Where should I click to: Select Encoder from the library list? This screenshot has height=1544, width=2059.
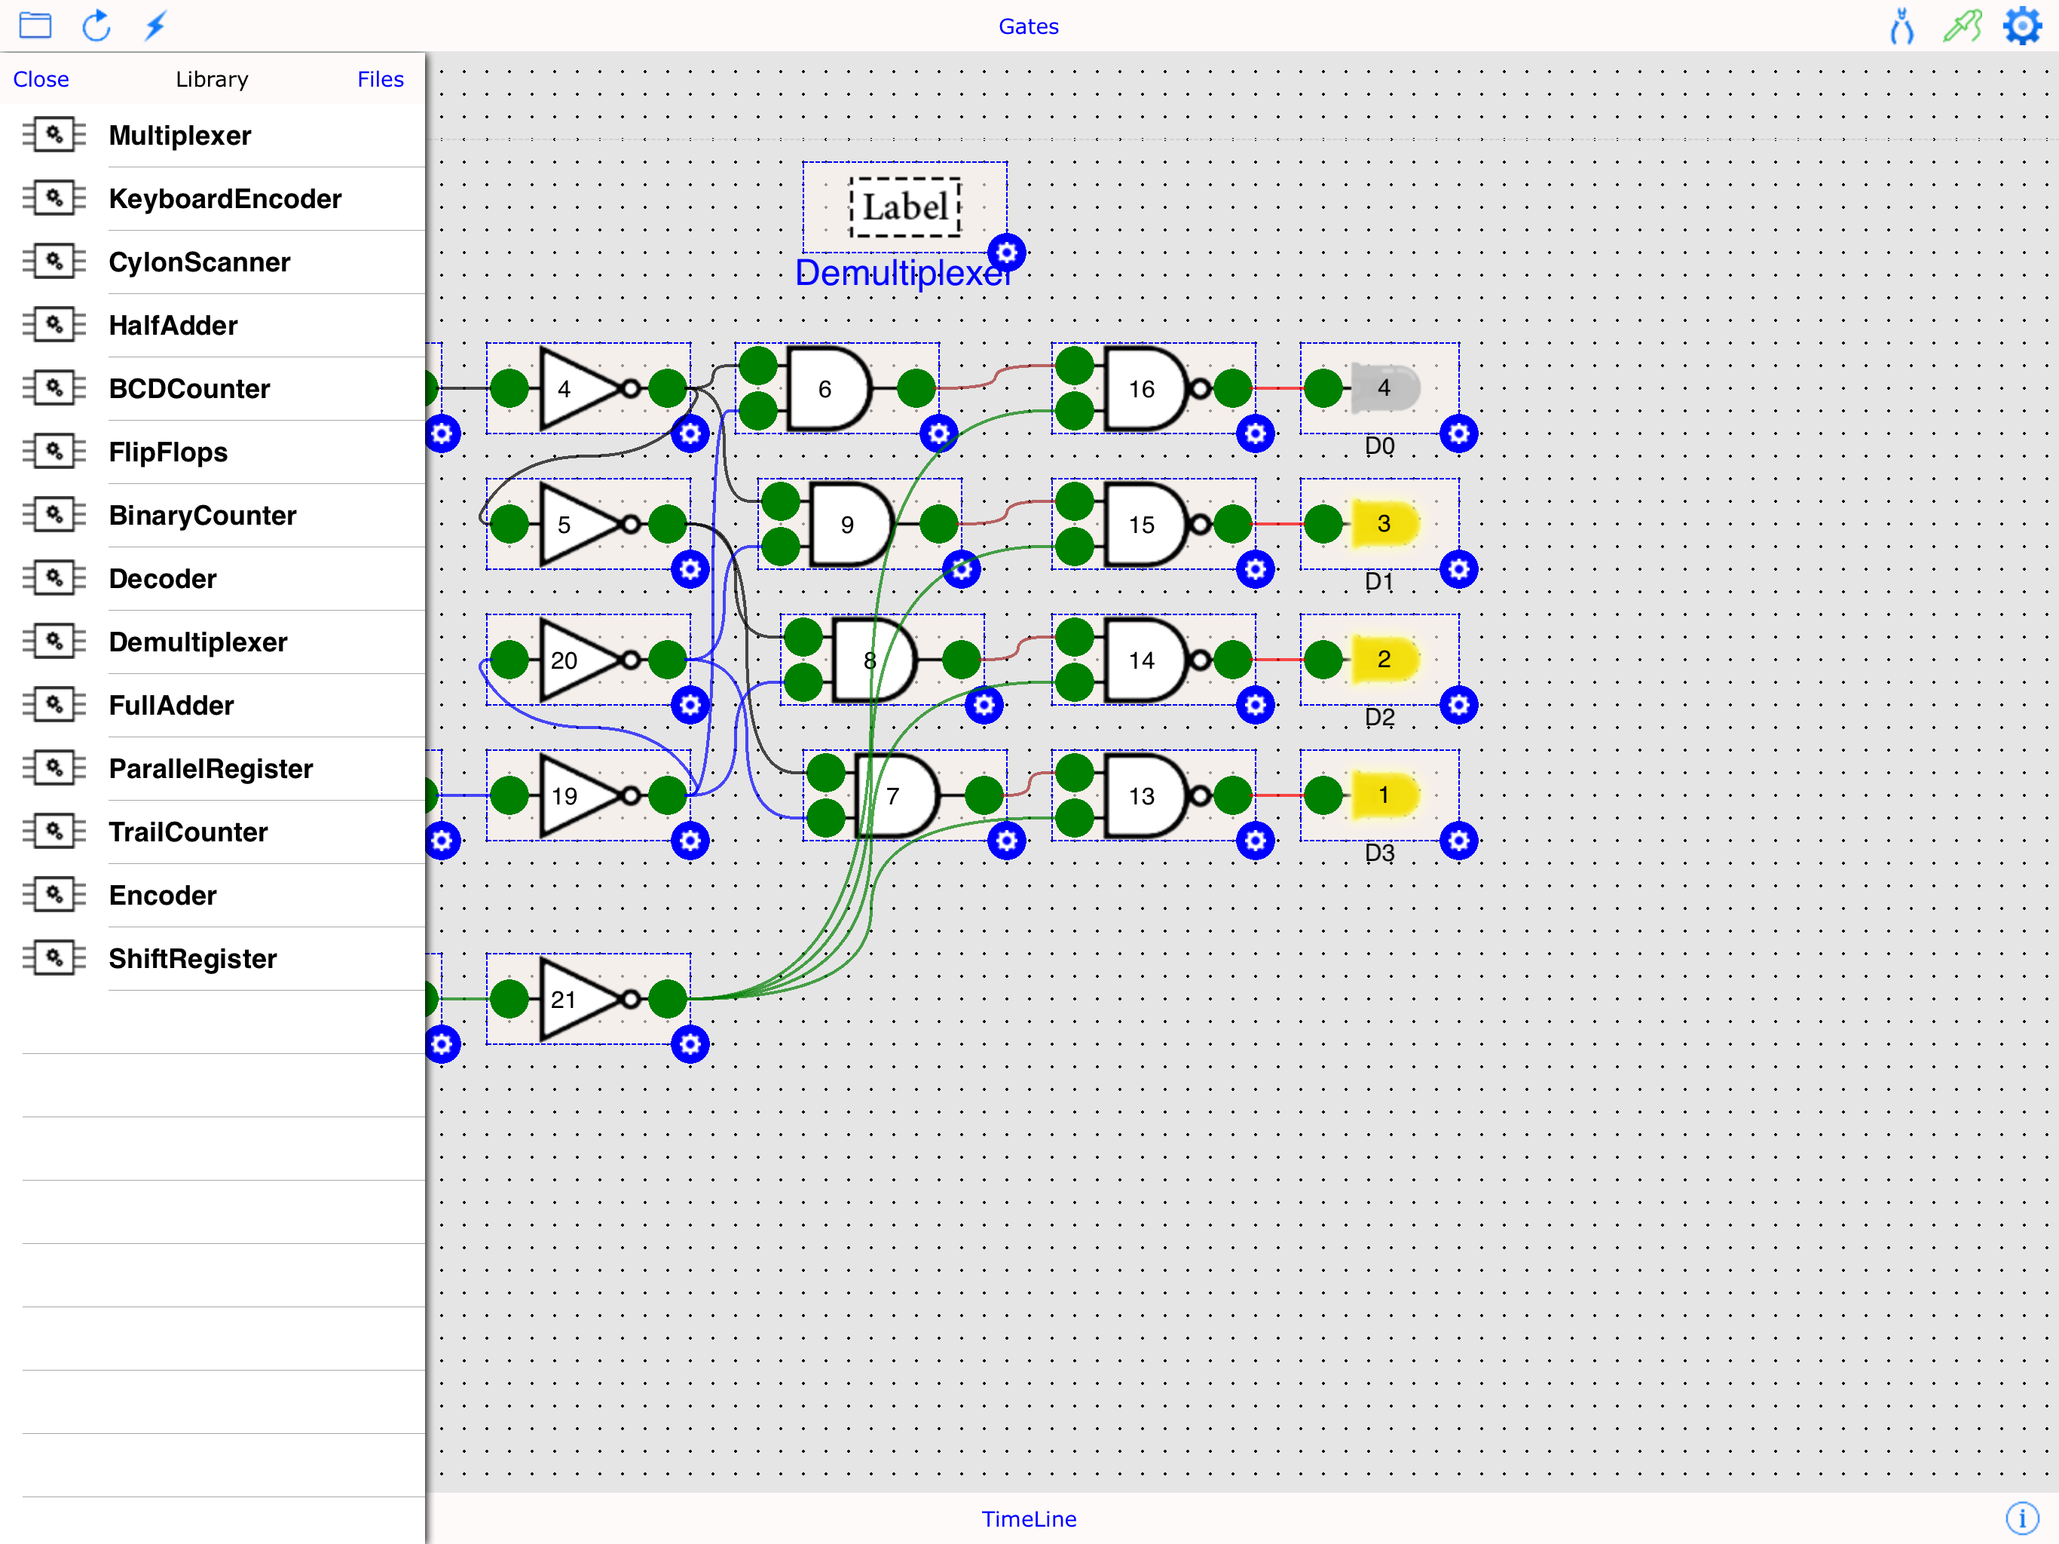click(x=213, y=896)
